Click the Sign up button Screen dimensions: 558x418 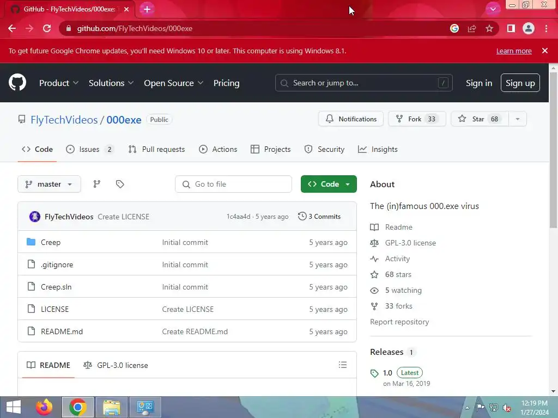point(520,83)
